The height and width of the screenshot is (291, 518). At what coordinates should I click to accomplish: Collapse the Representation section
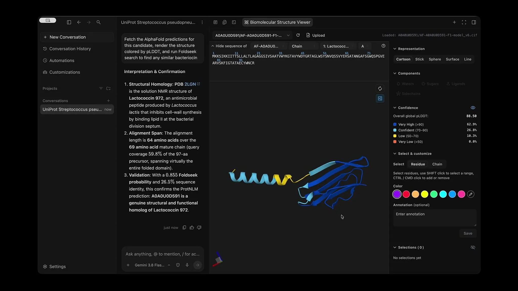coord(409,49)
